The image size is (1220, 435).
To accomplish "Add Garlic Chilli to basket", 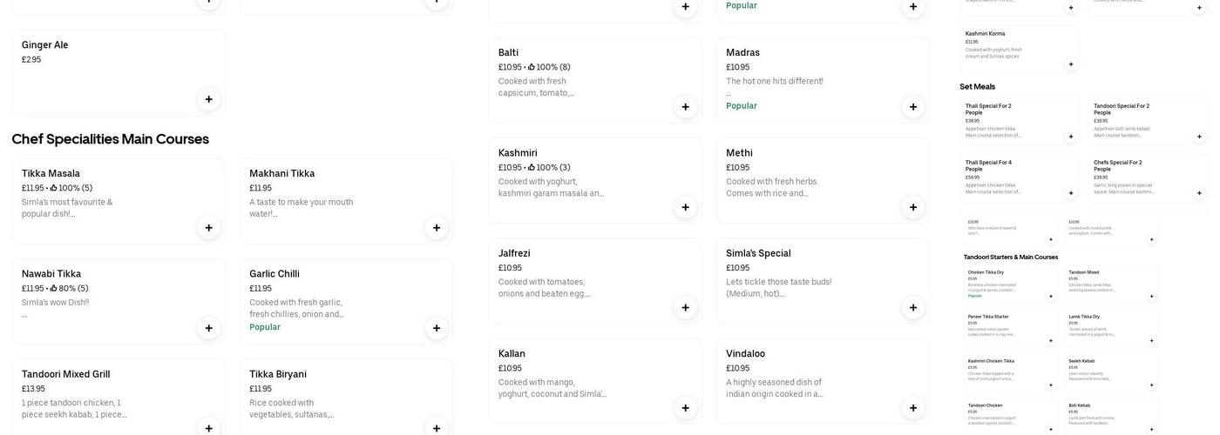I will pos(437,328).
